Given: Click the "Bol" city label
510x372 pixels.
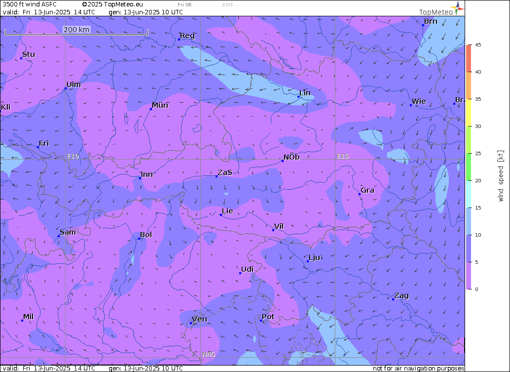Looking at the screenshot, I should click(x=146, y=235).
